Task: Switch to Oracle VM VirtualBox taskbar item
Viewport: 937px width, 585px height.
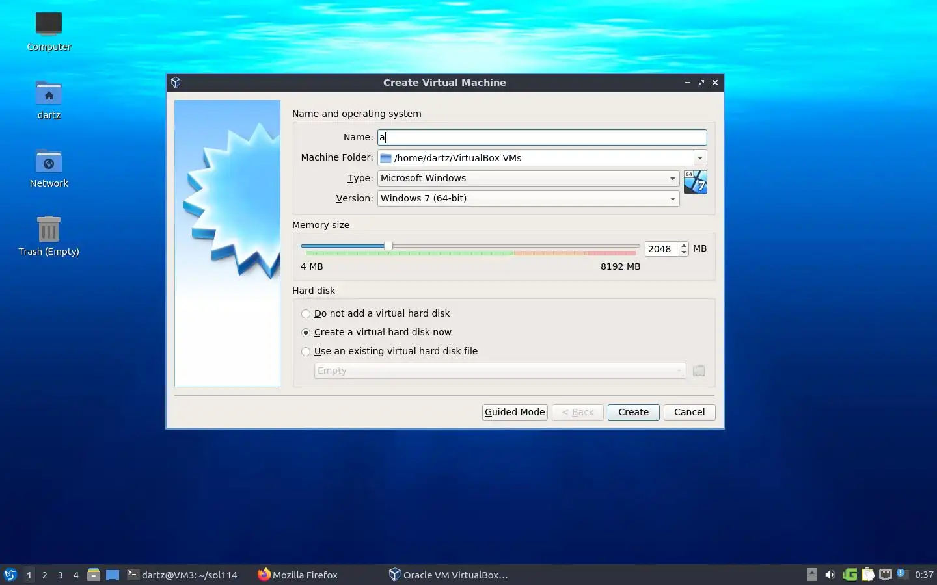Action: (448, 575)
